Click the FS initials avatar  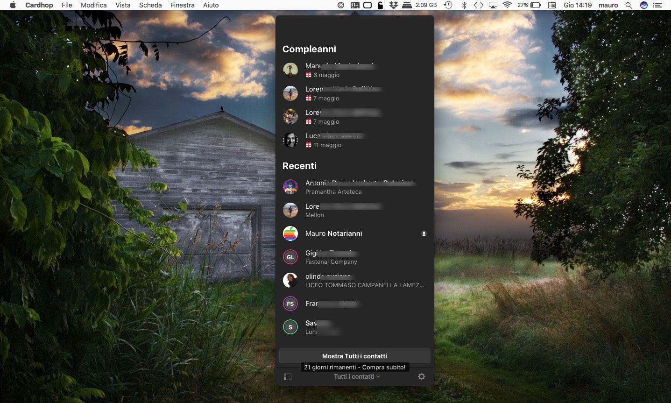tap(290, 304)
